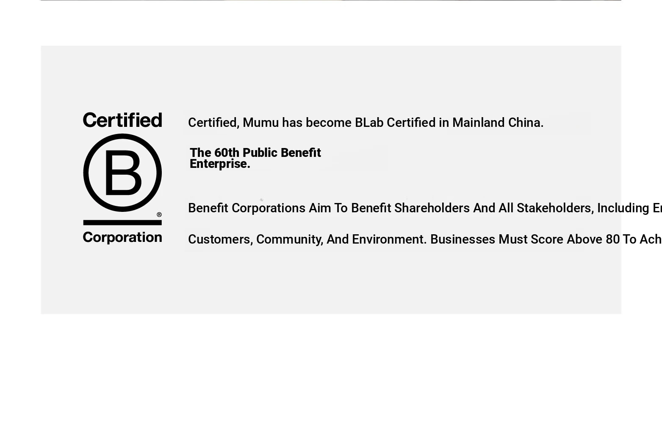Screen dimensions: 662x447
Task: Click the word "Certified" above the B logo
Action: pyautogui.click(x=122, y=120)
